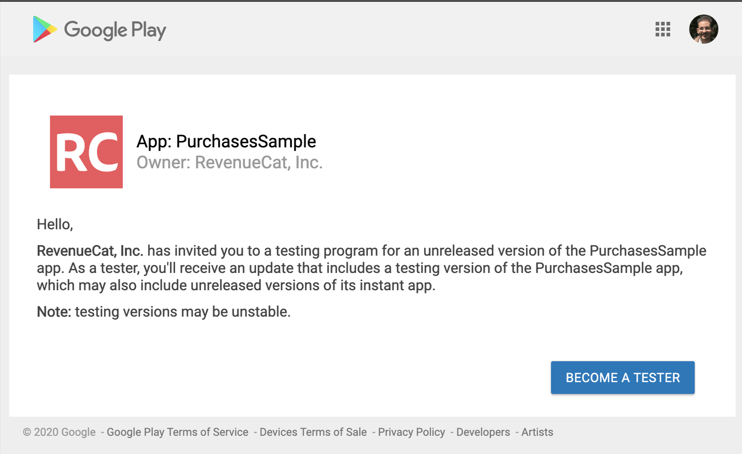Open the Google apps grid launcher
Viewport: 742px width, 454px height.
[x=662, y=29]
